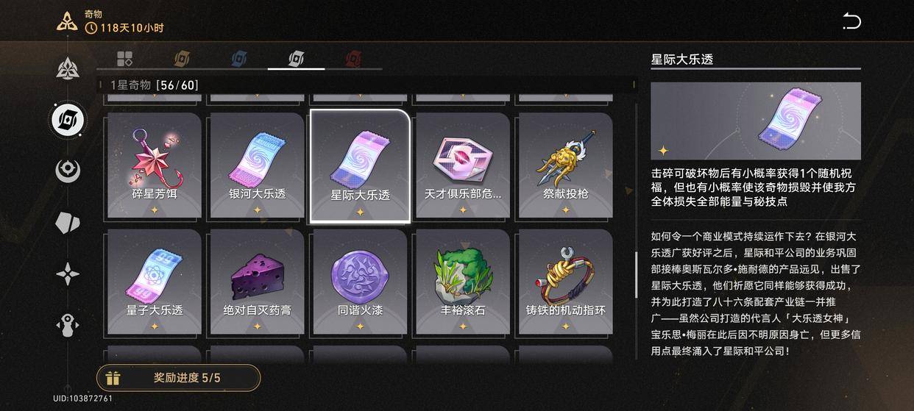Click the back arrow icon
914x411 pixels.
pos(851,21)
